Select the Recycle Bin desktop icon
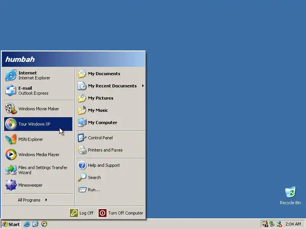This screenshot has height=229, width=306. (290, 192)
